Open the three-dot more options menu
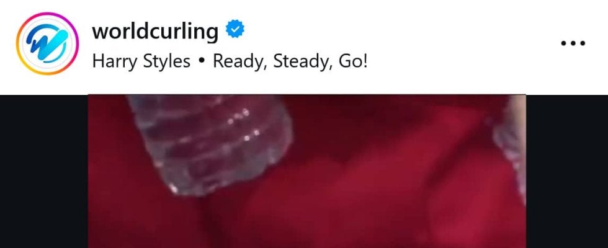 [x=573, y=43]
